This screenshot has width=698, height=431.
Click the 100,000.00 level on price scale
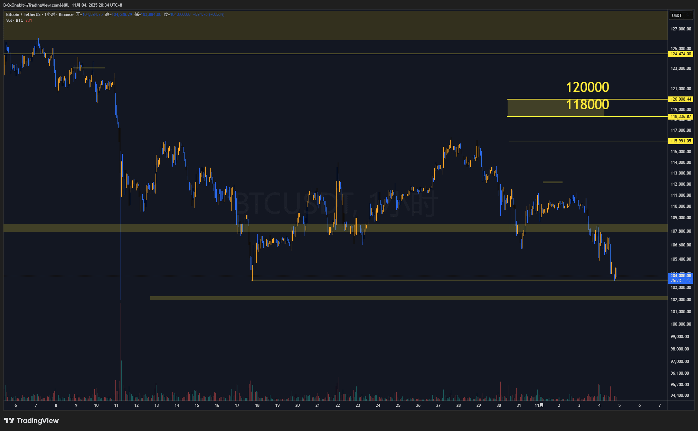click(680, 324)
